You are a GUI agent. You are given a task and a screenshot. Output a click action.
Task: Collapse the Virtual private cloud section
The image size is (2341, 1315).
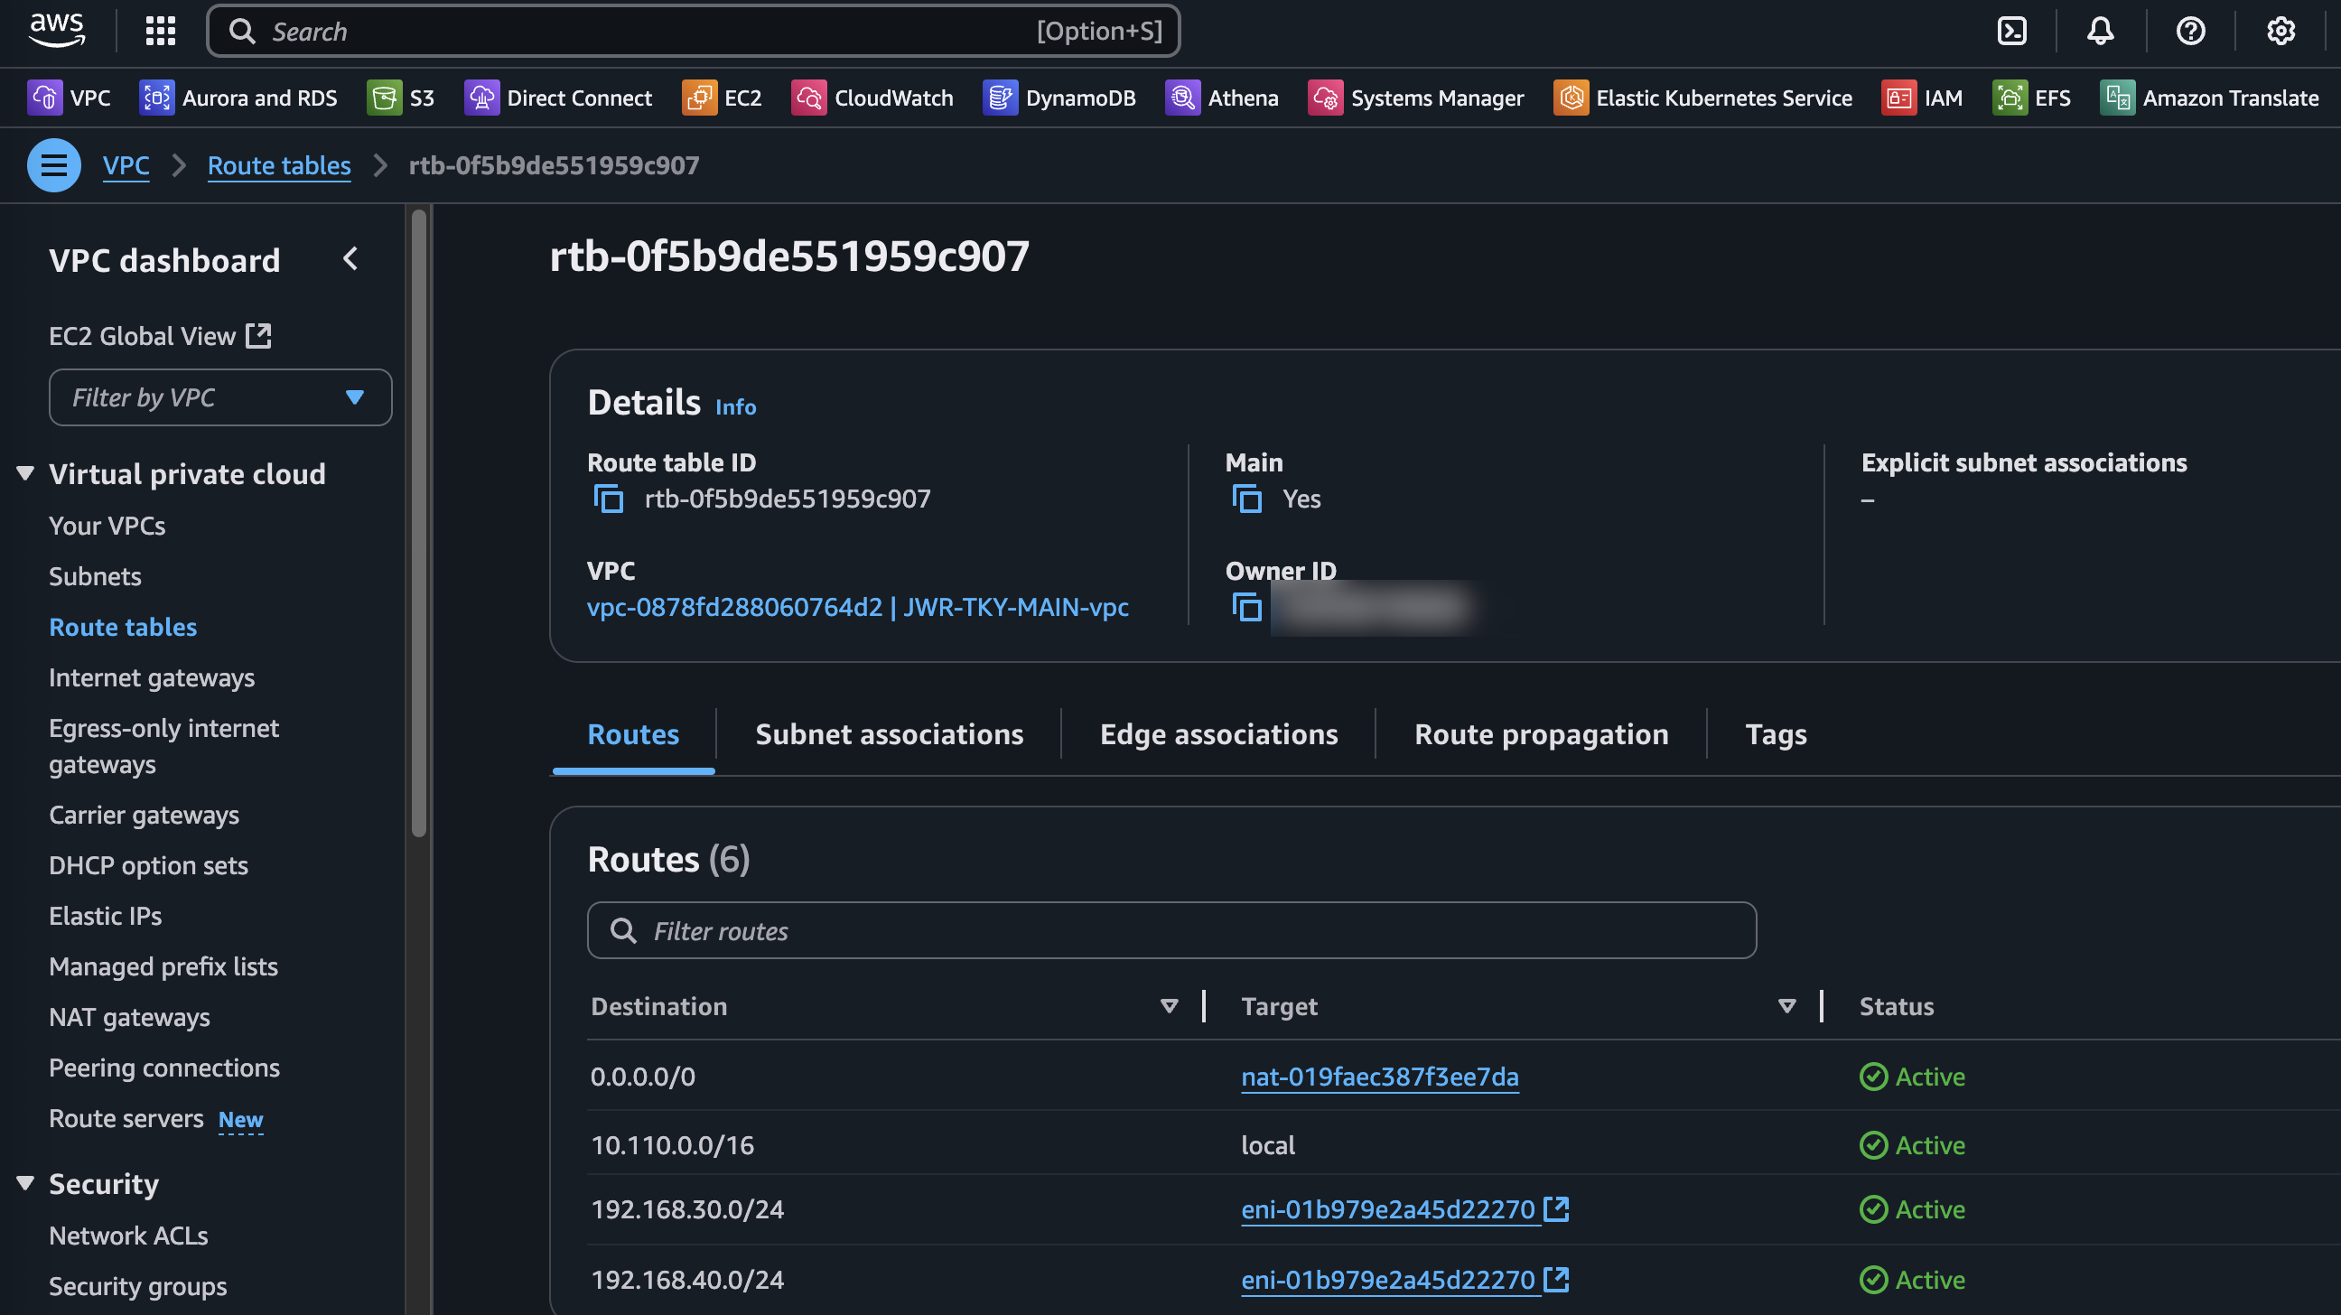(x=25, y=473)
